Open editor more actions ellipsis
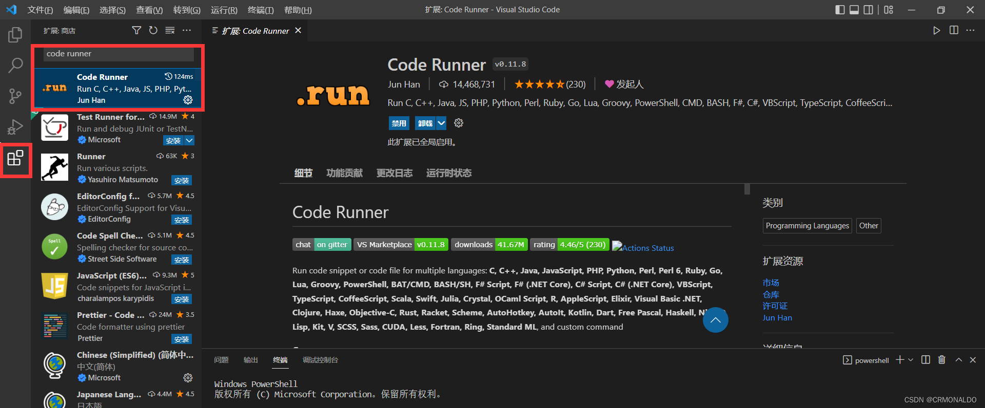The image size is (985, 408). pyautogui.click(x=970, y=31)
